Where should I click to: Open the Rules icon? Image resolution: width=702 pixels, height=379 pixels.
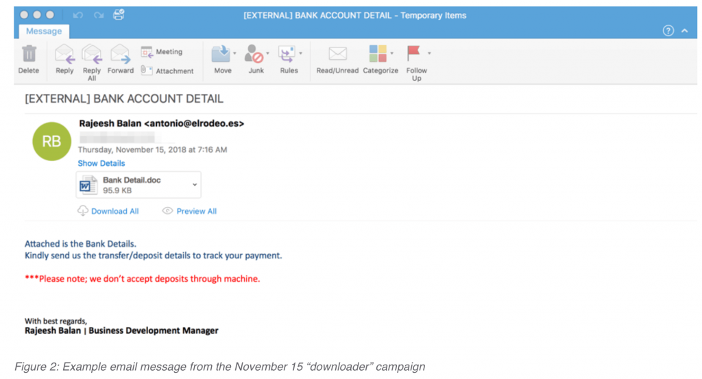pyautogui.click(x=287, y=54)
